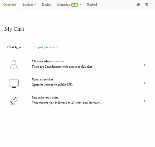
Task: Click the add administrator person icon
Action: (x=14, y=65)
